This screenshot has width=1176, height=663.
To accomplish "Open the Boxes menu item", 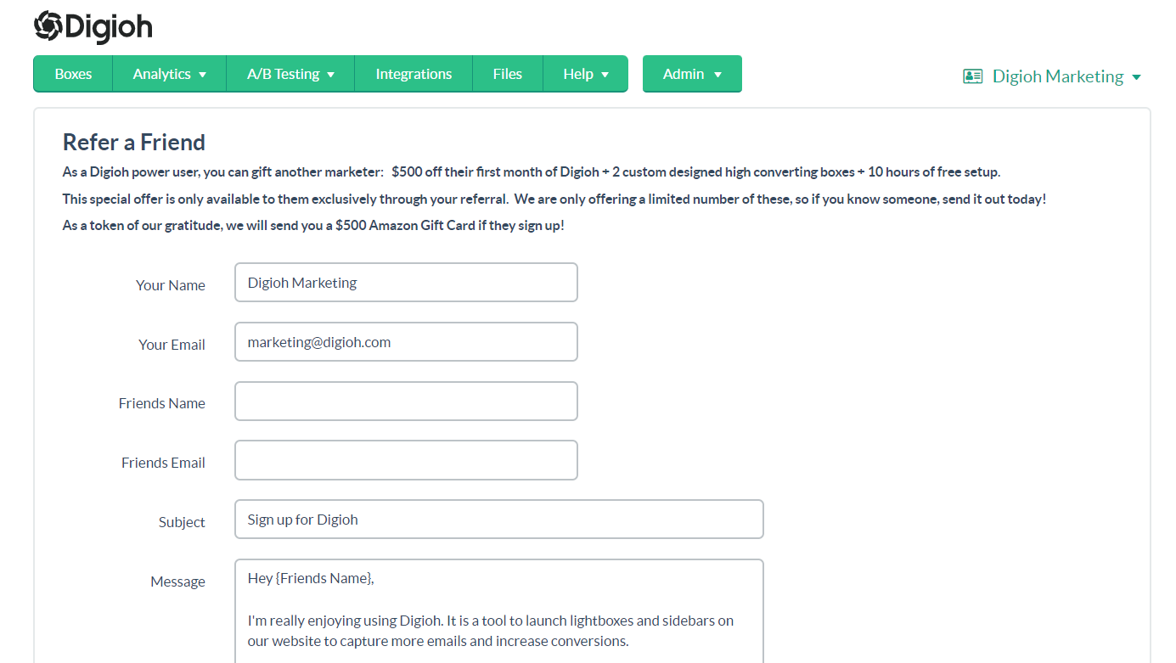I will [73, 74].
